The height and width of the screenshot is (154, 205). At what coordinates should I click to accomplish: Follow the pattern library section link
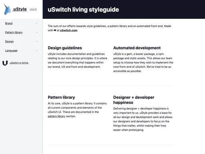56,116
